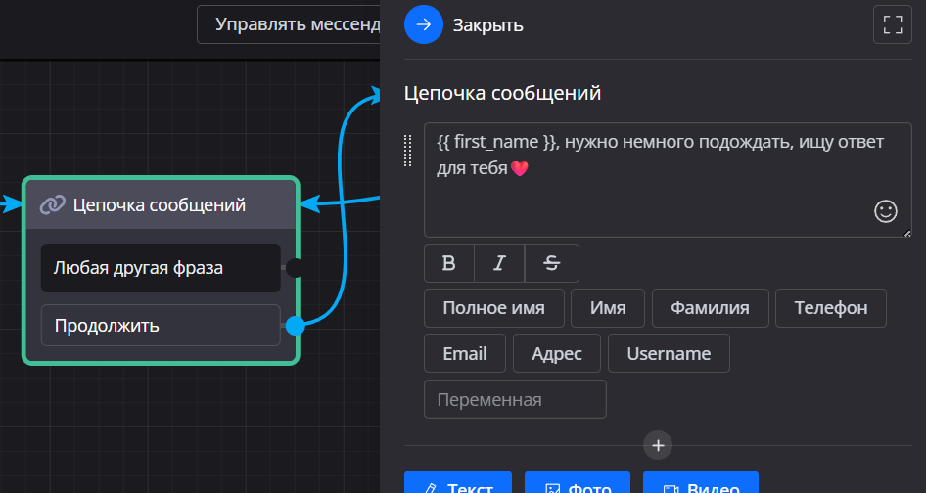
Task: Click the chain link icon on node
Action: point(52,204)
